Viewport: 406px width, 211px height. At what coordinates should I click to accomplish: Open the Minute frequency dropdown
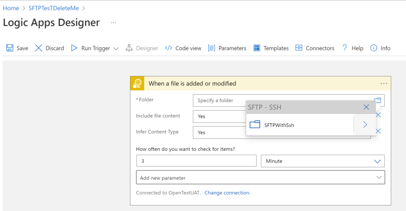(323, 161)
